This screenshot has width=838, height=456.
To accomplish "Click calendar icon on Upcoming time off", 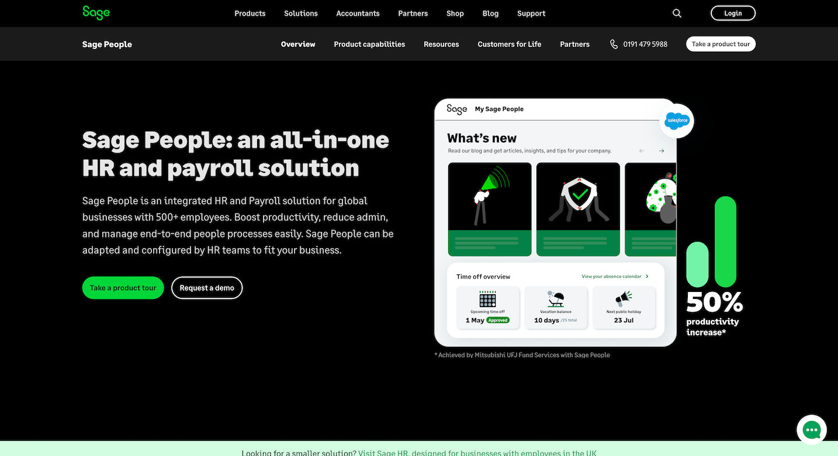I will tap(487, 299).
